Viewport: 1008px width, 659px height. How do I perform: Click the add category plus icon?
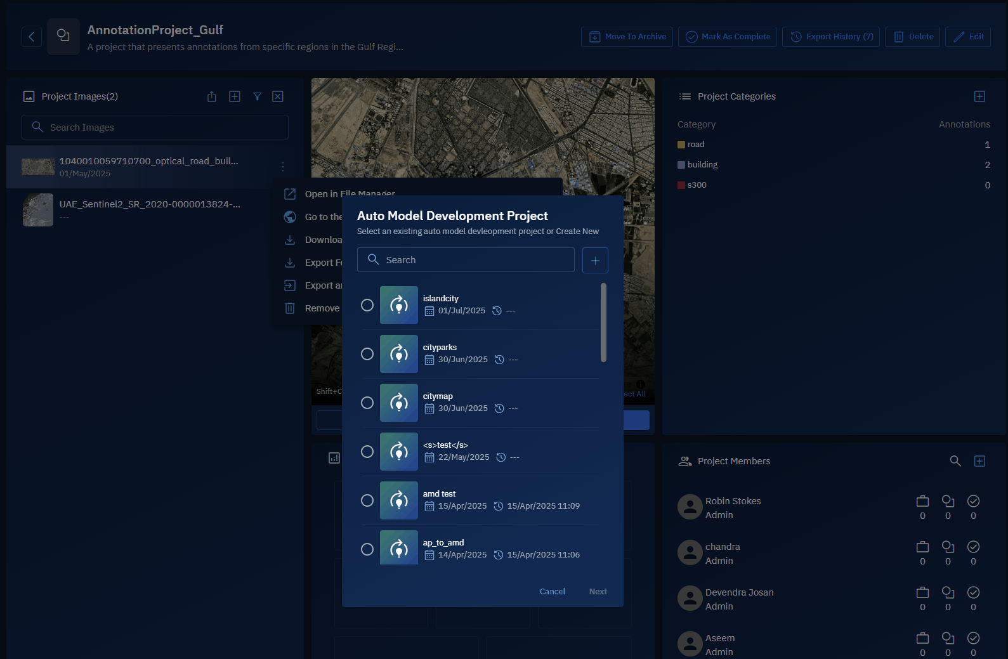(x=979, y=96)
